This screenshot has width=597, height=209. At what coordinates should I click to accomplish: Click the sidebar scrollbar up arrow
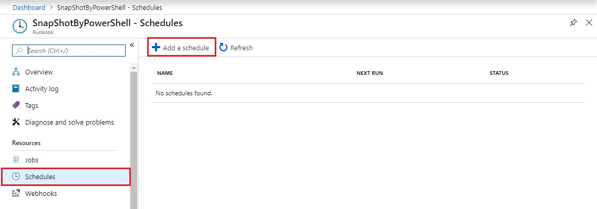(x=134, y=68)
